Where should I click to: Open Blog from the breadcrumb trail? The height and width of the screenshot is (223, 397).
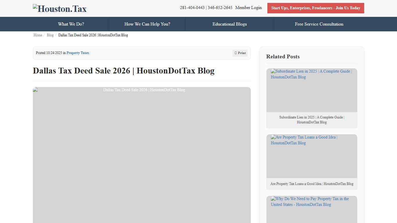(50, 35)
